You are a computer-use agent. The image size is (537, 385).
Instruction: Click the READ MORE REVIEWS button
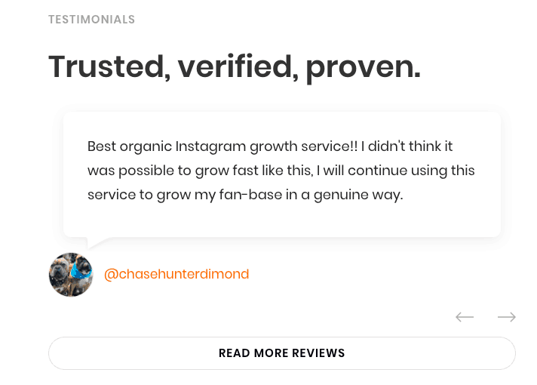click(282, 353)
